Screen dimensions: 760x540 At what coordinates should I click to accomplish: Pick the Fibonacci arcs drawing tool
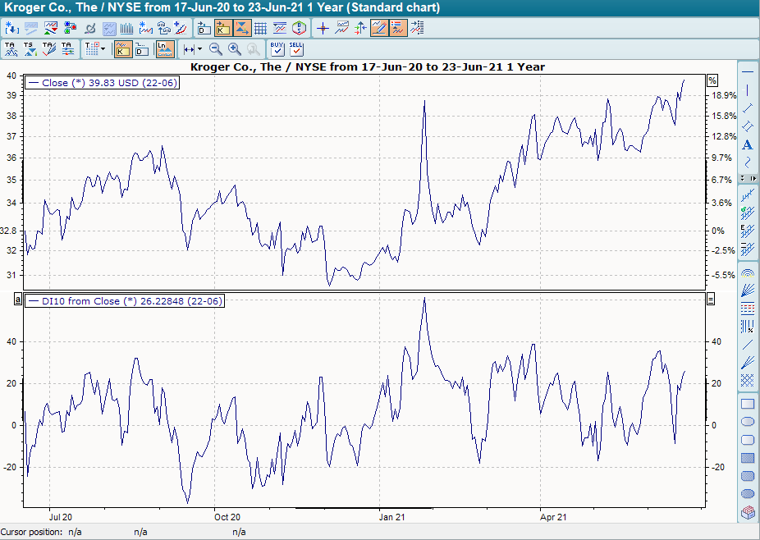pyautogui.click(x=748, y=272)
